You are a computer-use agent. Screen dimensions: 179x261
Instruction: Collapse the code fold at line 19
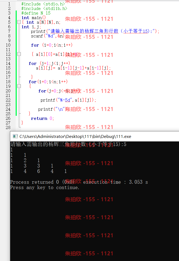[19, 86]
